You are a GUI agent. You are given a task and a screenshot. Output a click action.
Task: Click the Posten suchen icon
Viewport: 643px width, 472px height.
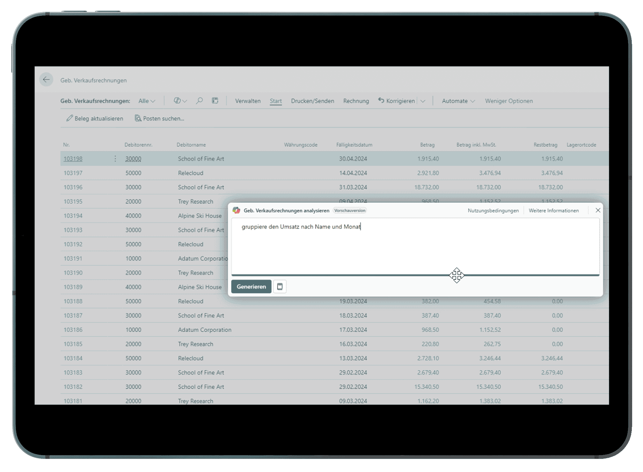[138, 118]
